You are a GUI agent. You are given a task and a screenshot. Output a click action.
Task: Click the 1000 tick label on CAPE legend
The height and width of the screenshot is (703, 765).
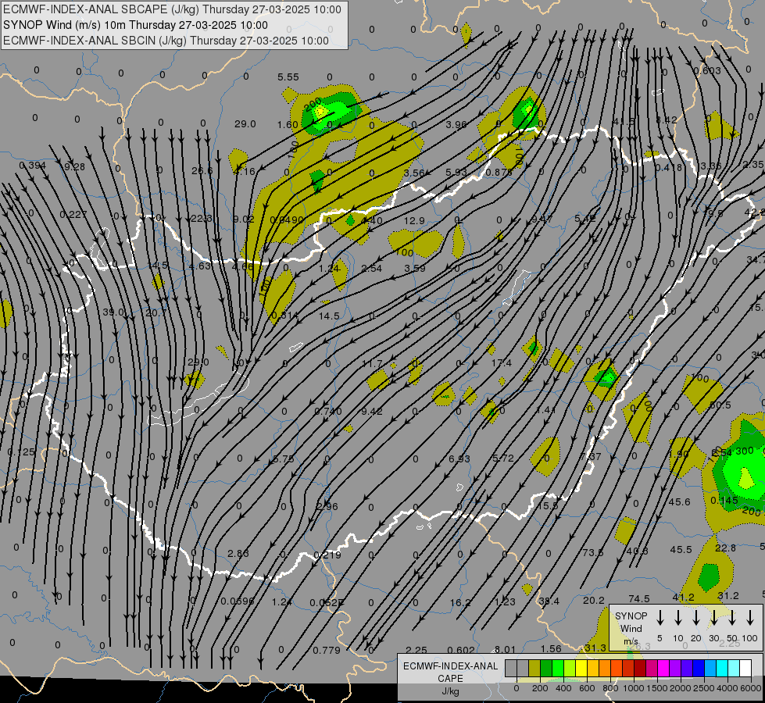pos(634,688)
